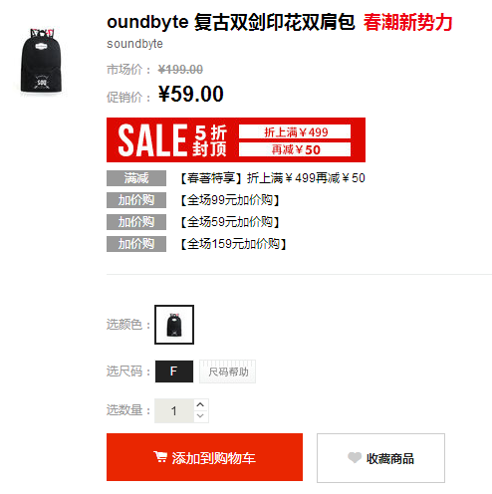Click the 收藏商品 button

coord(380,458)
